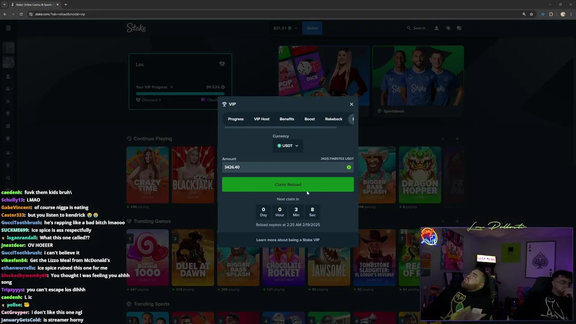This screenshot has height=324, width=576.
Task: Open Learn more about being a Stake VIP
Action: pyautogui.click(x=288, y=240)
